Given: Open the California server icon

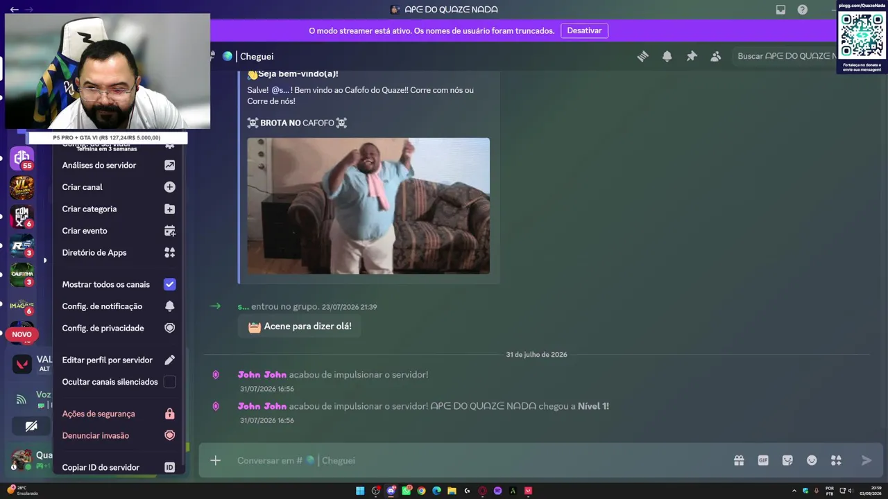Looking at the screenshot, I should click(x=22, y=274).
